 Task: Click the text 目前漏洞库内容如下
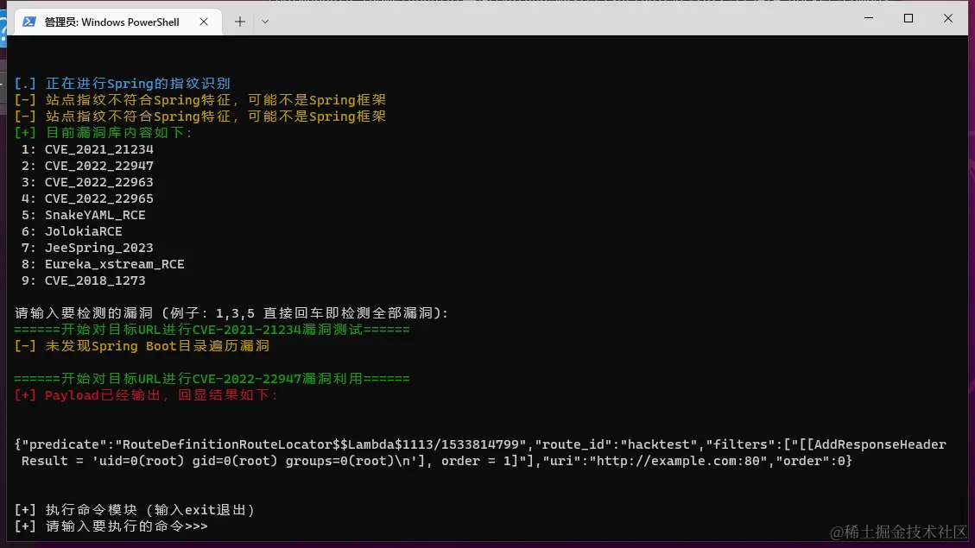(115, 132)
